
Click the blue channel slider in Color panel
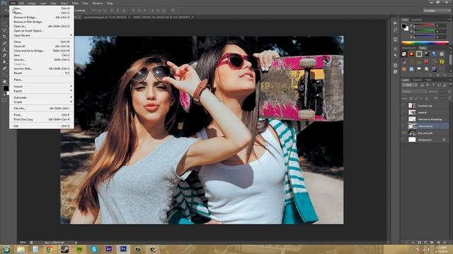[x=425, y=37]
